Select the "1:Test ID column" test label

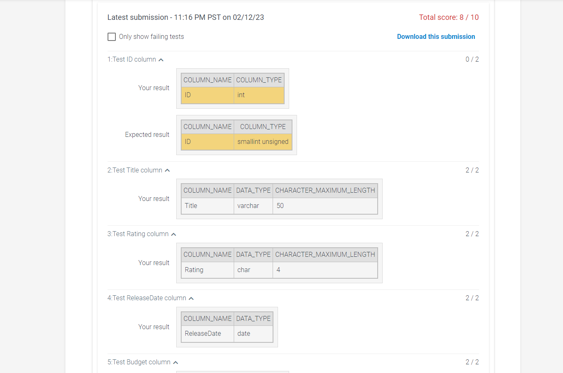[132, 59]
